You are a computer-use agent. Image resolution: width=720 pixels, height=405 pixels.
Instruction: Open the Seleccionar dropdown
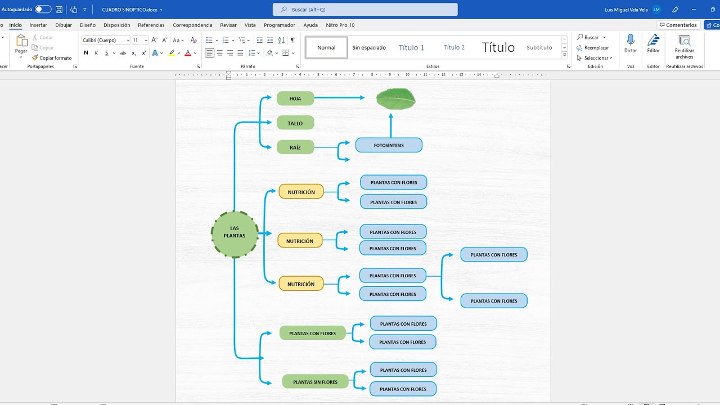594,58
